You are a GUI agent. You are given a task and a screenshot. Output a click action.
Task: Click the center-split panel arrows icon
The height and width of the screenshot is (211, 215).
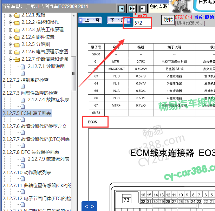132,9
